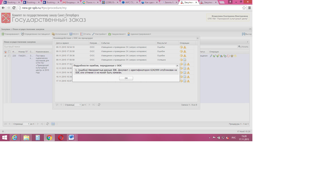
Task: Click the 'РУС' language indicator in system tray
Action: pos(234,138)
